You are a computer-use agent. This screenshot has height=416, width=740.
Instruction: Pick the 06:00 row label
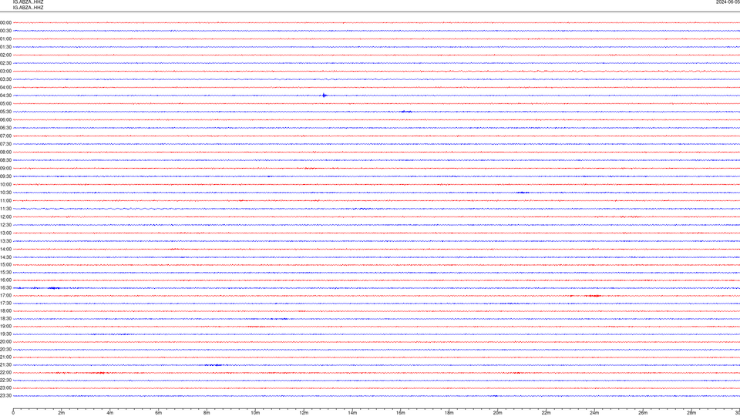5,120
